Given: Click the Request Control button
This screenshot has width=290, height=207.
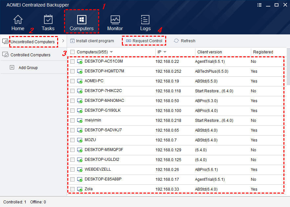Looking at the screenshot, I should tap(144, 41).
